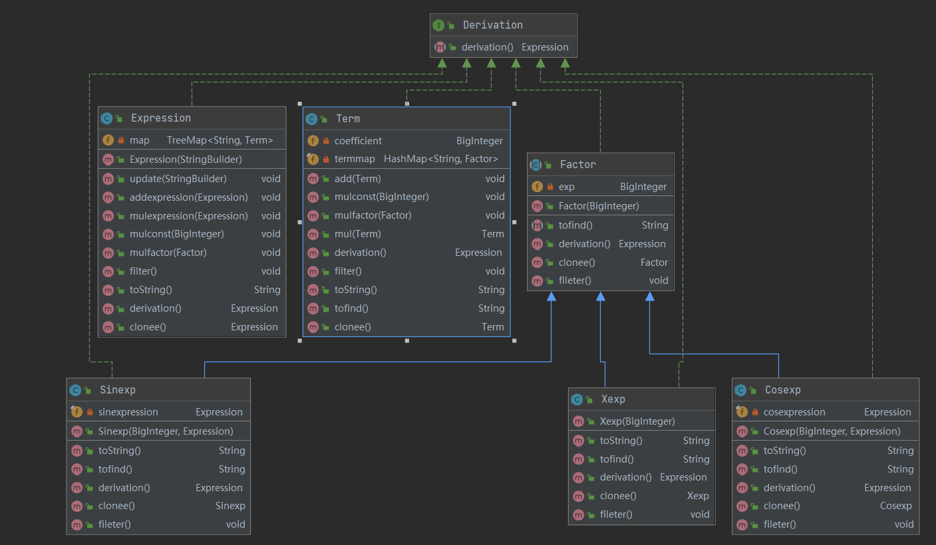The height and width of the screenshot is (545, 936).
Task: Click the class icon beside the Xexp title
Action: click(x=577, y=399)
